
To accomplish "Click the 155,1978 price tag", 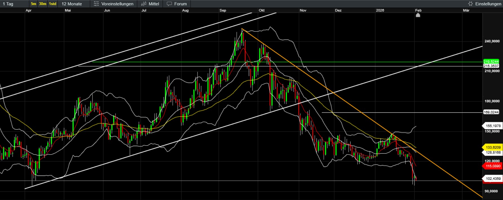I will tap(493, 126).
